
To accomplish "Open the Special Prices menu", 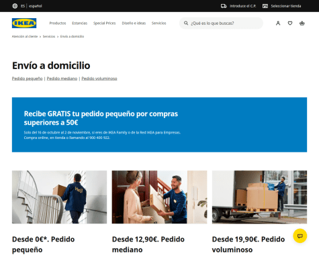I will tap(104, 23).
